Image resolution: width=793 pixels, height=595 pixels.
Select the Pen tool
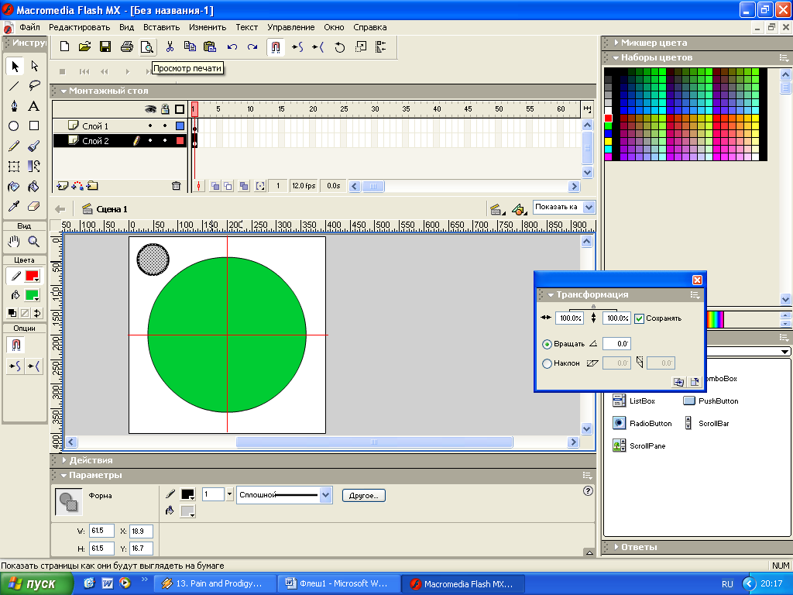[x=14, y=106]
